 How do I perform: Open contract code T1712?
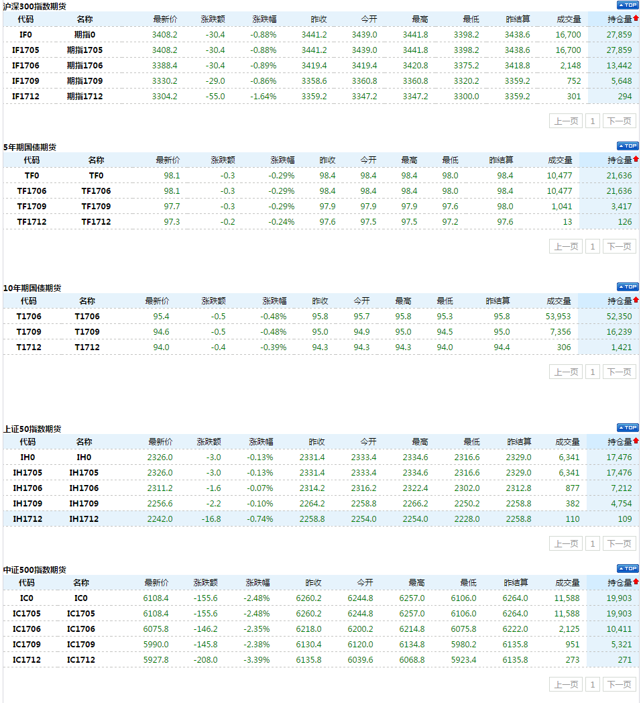(x=29, y=347)
